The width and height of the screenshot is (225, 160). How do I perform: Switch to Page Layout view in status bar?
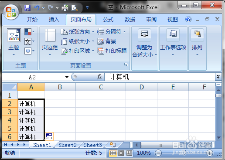click(121, 153)
